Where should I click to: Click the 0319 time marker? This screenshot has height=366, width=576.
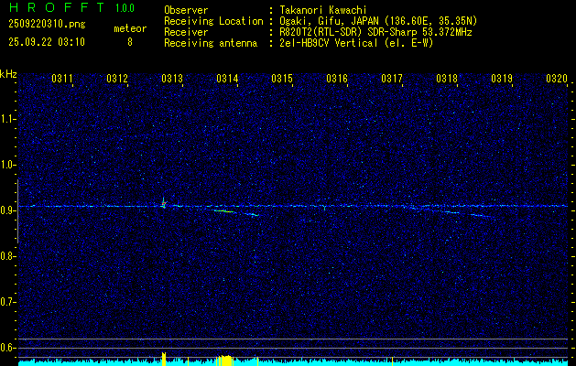pos(502,78)
